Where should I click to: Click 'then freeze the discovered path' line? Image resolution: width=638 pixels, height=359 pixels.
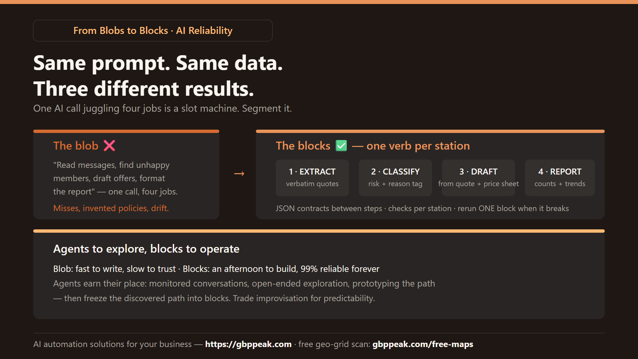coord(214,298)
